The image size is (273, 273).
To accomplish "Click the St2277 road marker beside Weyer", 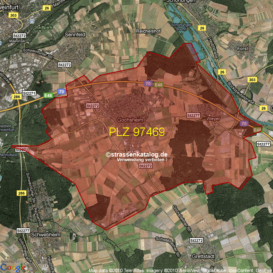I will [194, 116].
